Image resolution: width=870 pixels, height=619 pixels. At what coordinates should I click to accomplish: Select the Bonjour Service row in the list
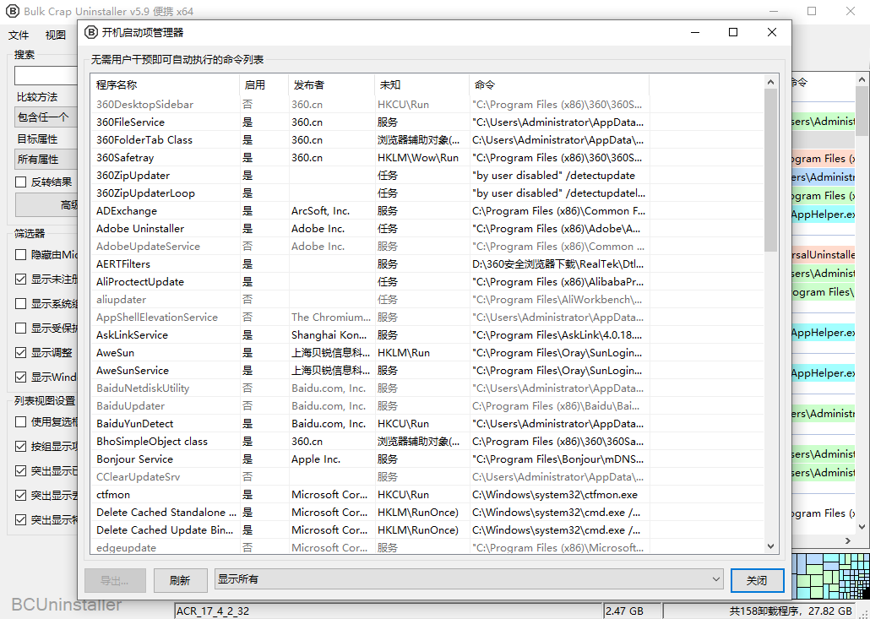tap(135, 459)
